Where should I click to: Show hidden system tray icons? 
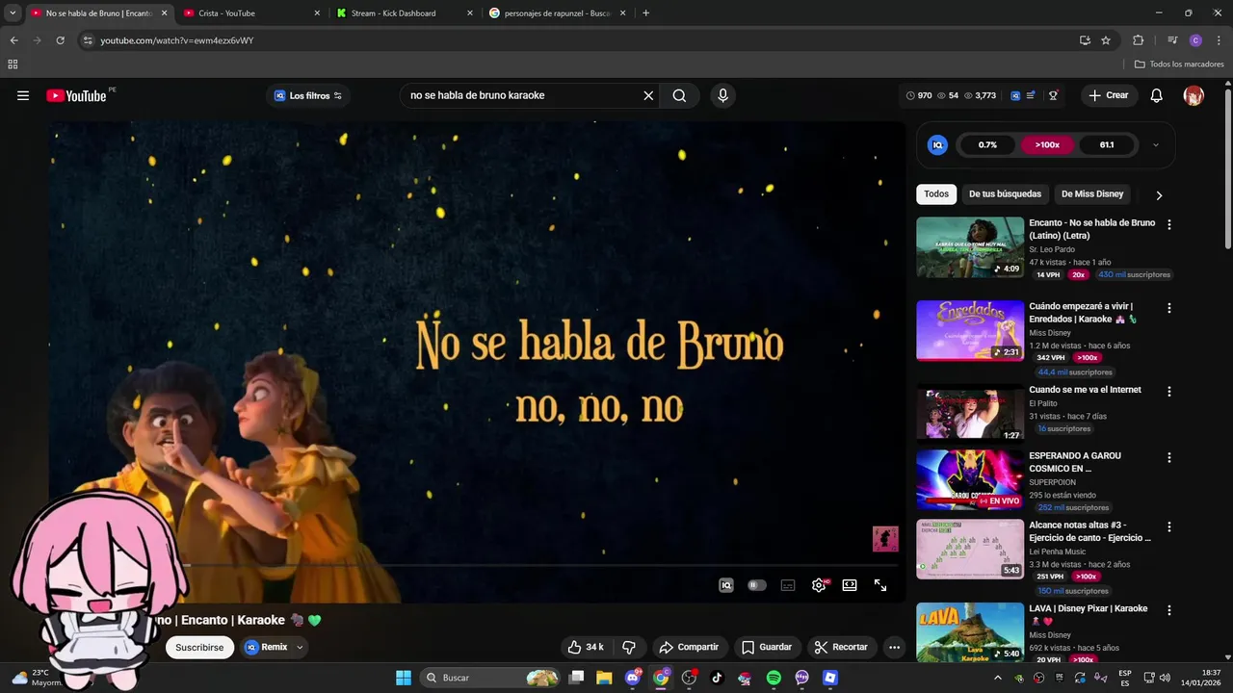pos(997,678)
